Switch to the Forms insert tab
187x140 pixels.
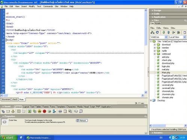click(x=52, y=107)
